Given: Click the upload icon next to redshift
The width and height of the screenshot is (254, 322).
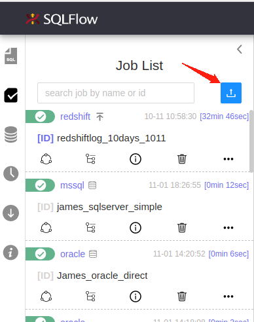Looking at the screenshot, I should pos(100,116).
